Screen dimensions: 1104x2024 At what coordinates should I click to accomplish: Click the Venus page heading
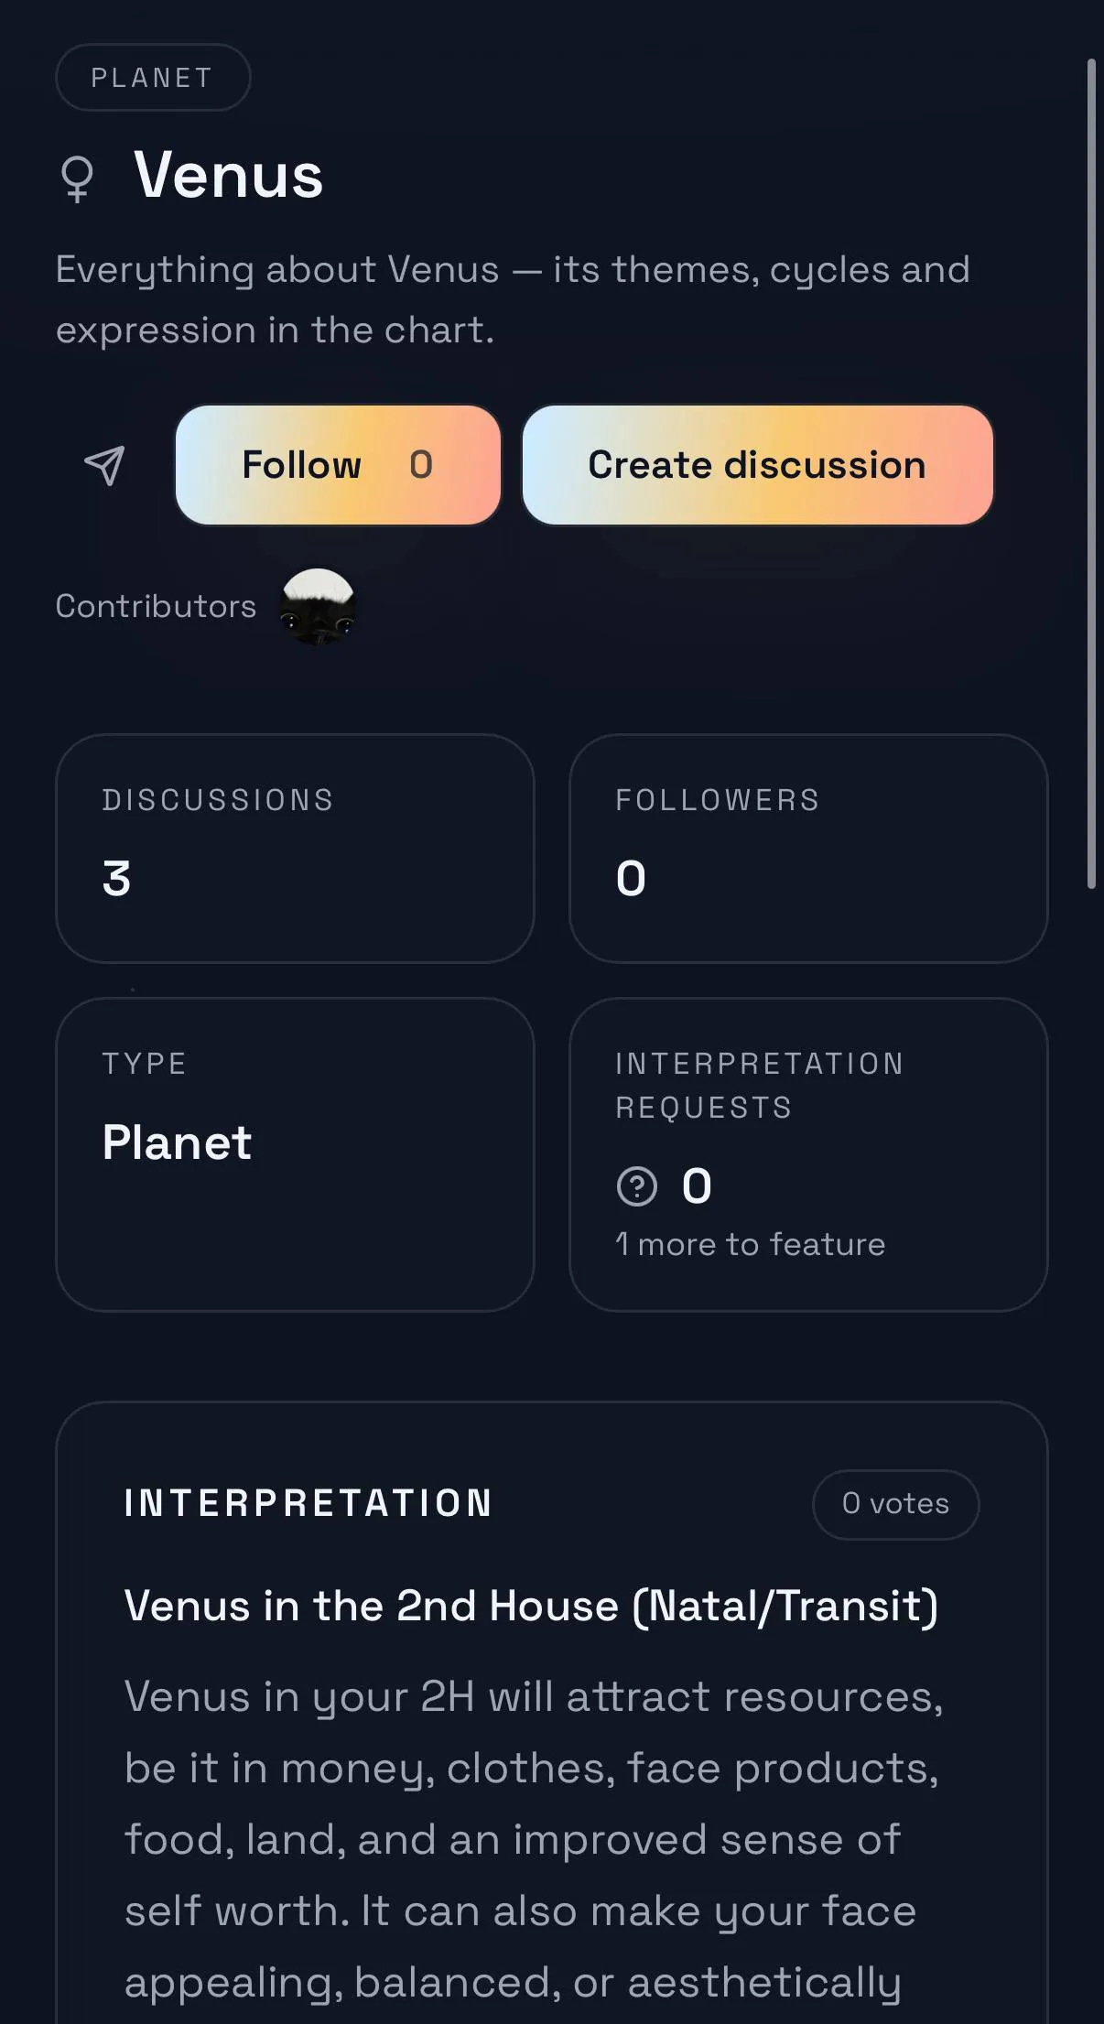point(228,176)
